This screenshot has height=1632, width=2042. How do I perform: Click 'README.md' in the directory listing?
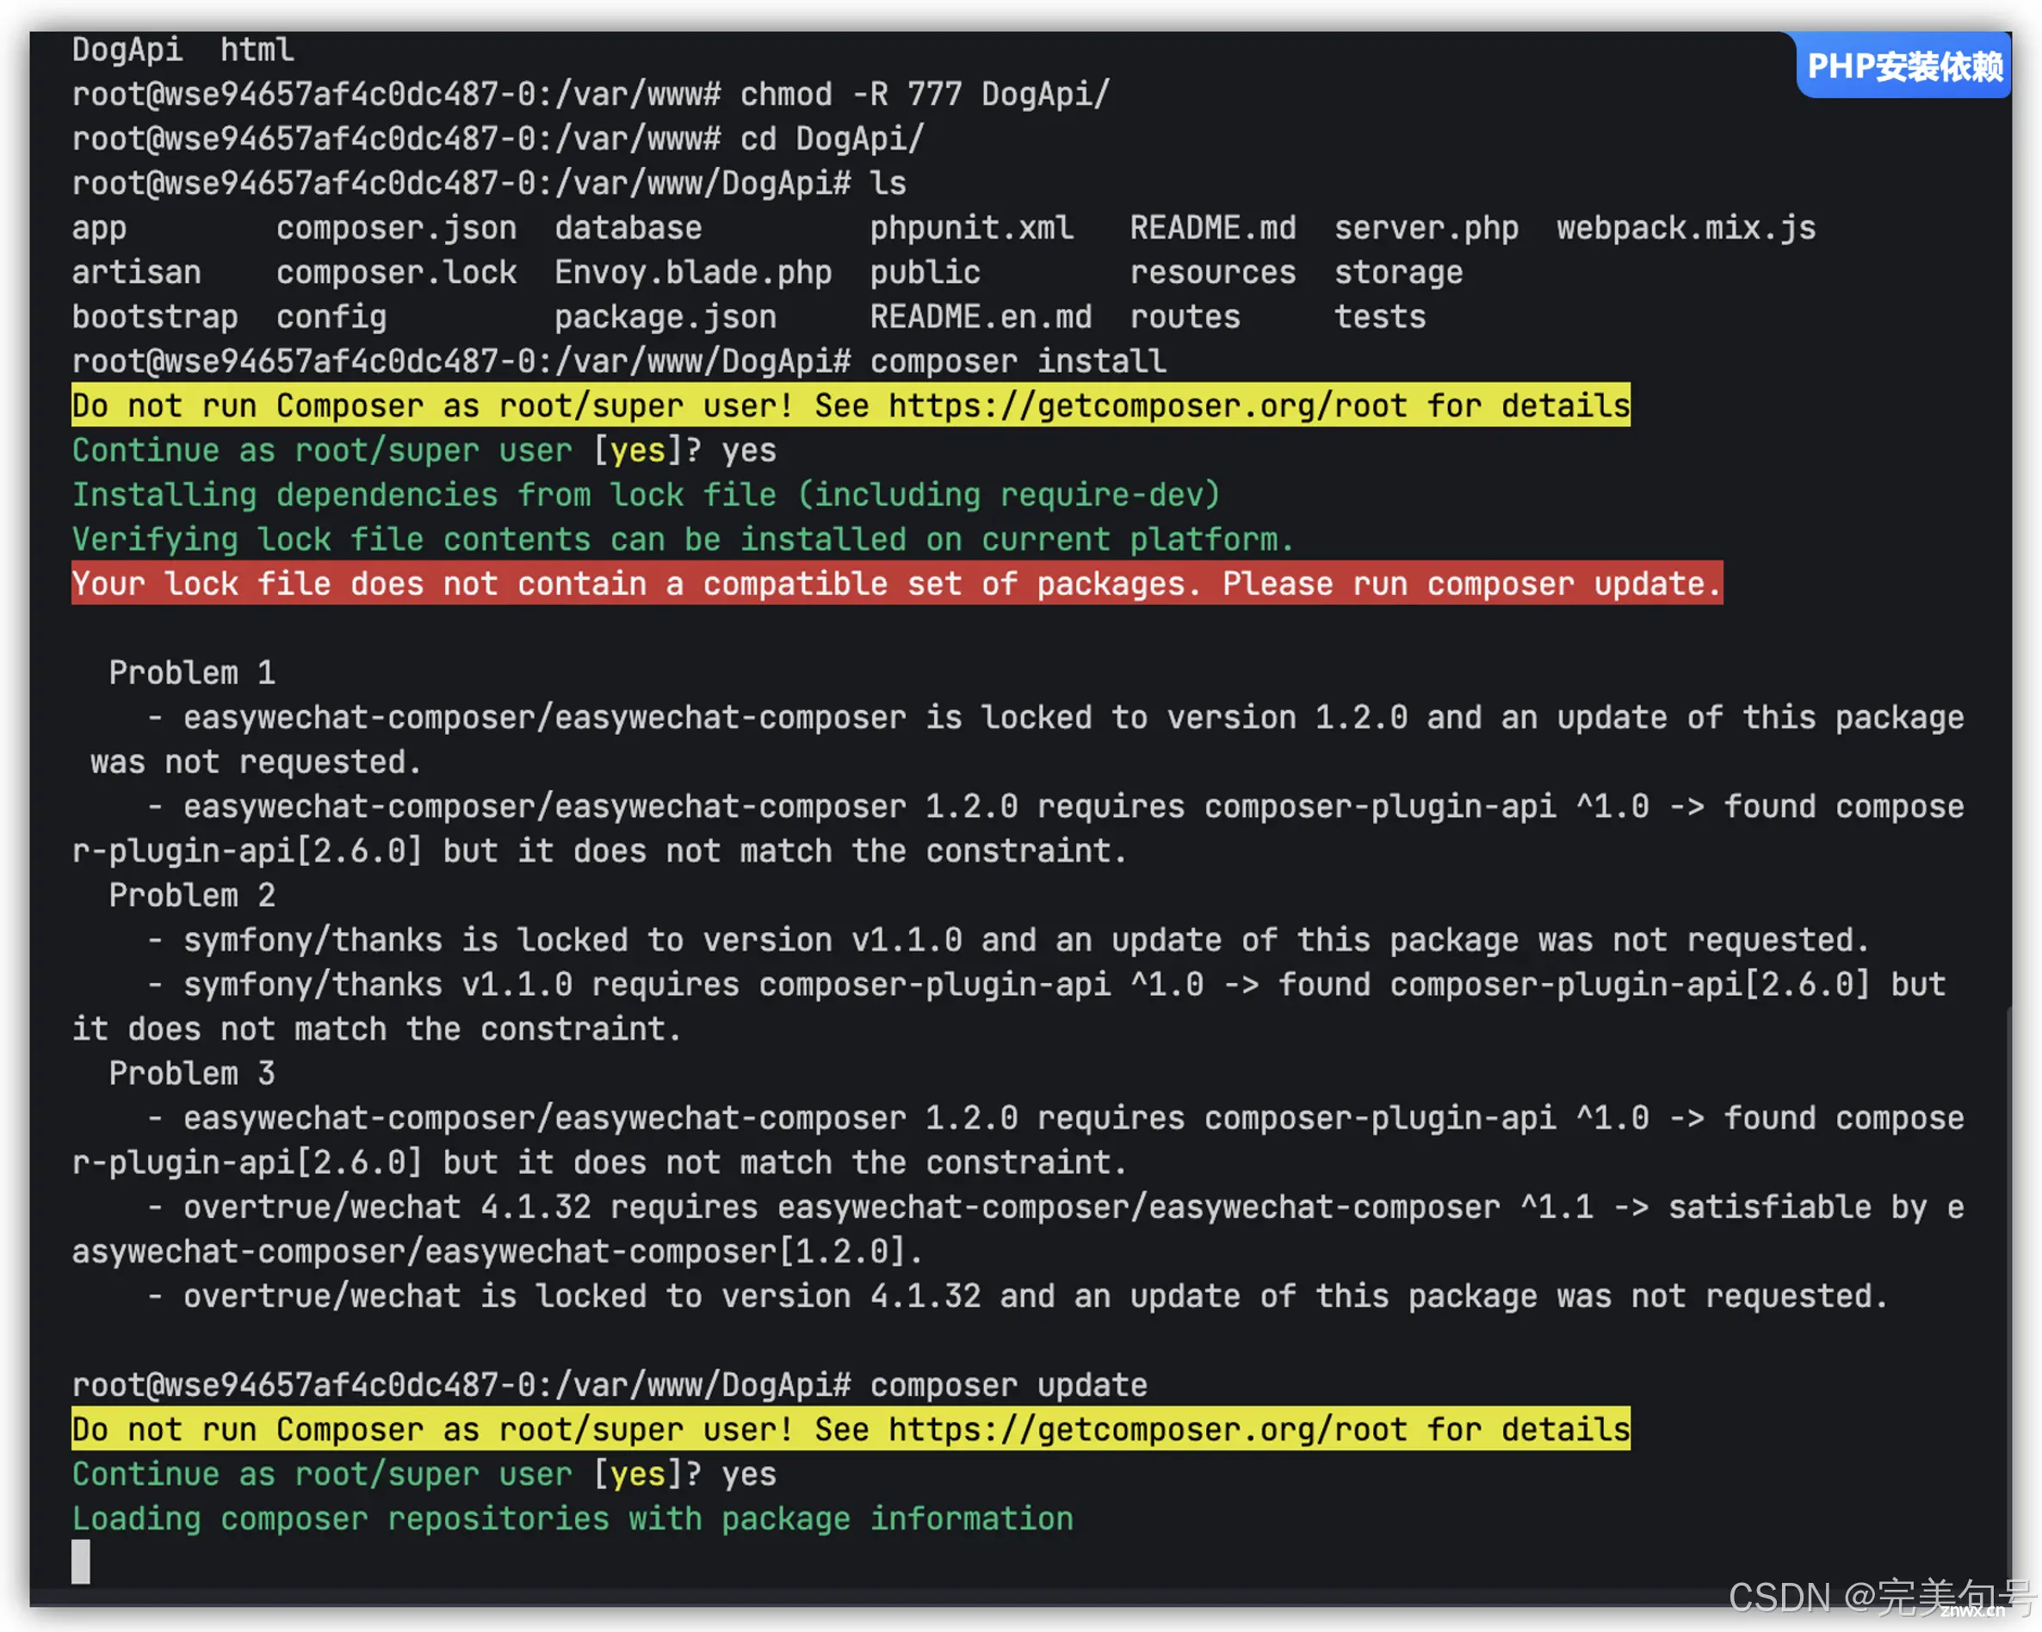(x=1212, y=228)
